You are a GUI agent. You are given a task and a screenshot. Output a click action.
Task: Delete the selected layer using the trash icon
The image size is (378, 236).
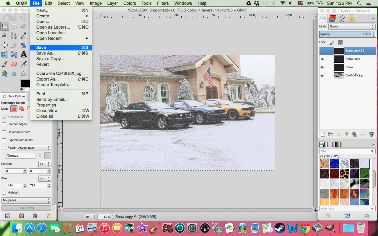coord(372,134)
